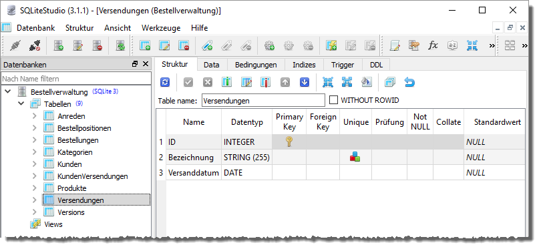Click the blue arrows icon beside a-z

coord(472,45)
